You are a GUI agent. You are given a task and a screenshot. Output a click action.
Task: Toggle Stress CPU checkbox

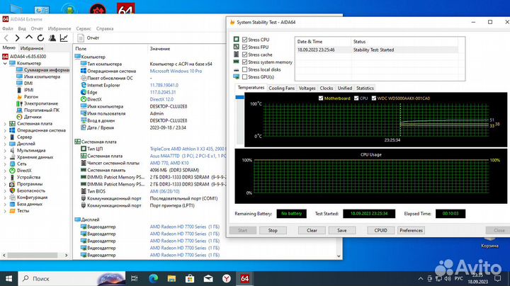244,40
